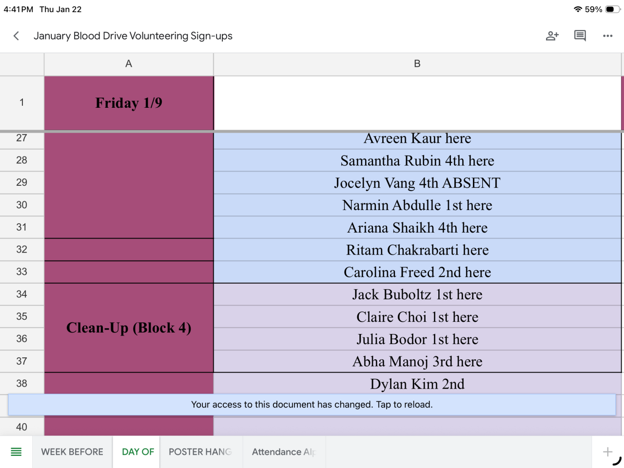Tap the back arrow icon

click(x=17, y=36)
